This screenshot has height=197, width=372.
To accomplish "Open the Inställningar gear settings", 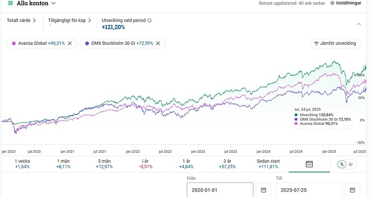I will (346, 3).
